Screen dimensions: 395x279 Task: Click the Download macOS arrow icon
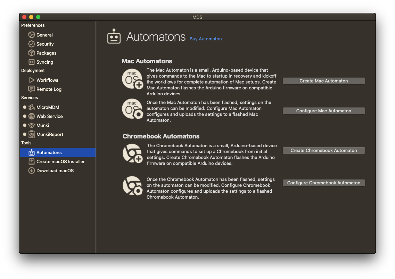[32, 170]
